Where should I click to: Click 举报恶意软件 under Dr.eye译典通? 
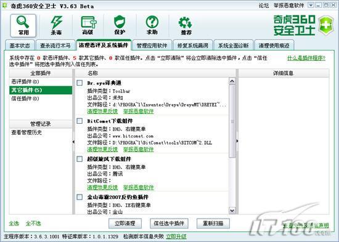pos(138,111)
